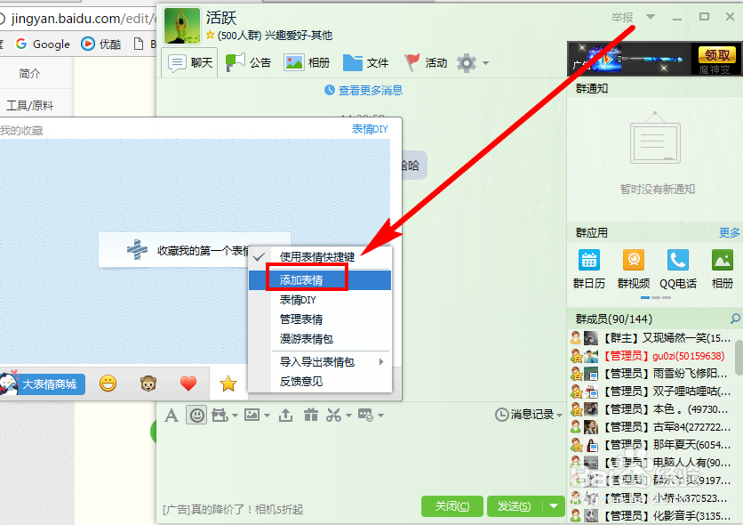This screenshot has width=743, height=525.
Task: Open the emoji picker in chat input
Action: point(196,415)
